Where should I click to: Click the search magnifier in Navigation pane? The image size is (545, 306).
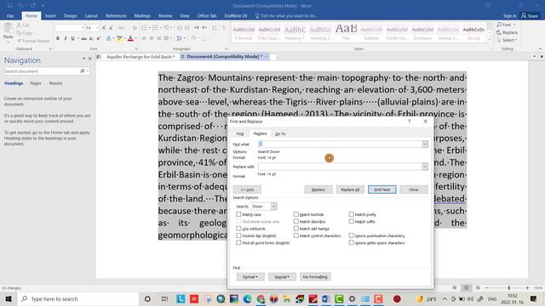pos(83,71)
